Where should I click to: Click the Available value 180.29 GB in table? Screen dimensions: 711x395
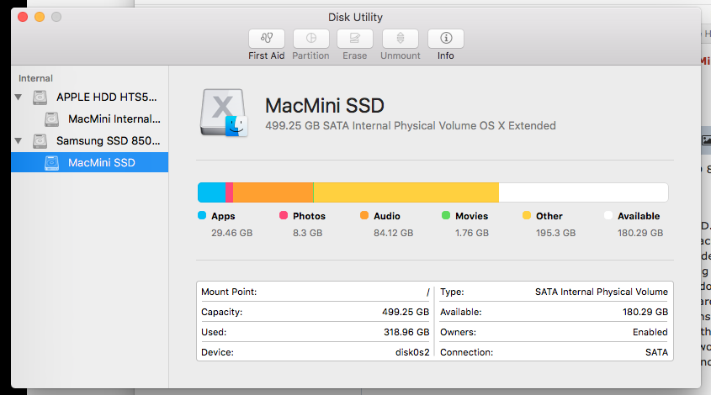pos(645,312)
